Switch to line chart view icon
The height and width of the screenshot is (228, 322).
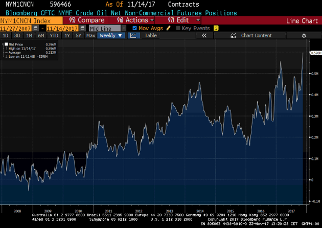[133, 36]
